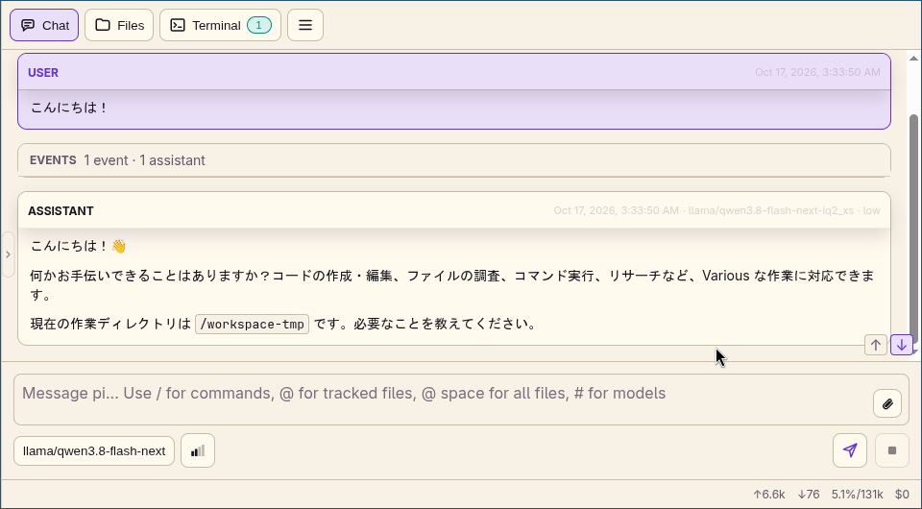Click the 5.1%/131k context usage status

(x=858, y=495)
